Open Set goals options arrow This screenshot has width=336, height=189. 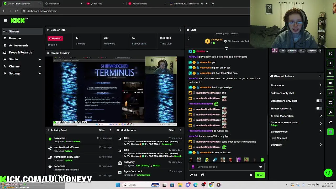point(321,145)
